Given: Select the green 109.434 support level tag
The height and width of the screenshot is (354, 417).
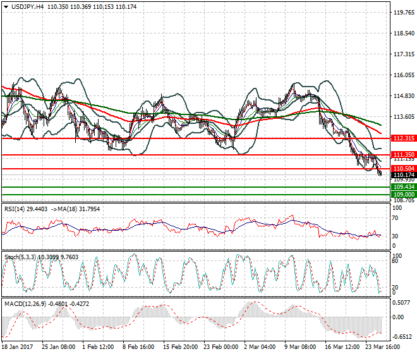Looking at the screenshot, I should 403,187.
